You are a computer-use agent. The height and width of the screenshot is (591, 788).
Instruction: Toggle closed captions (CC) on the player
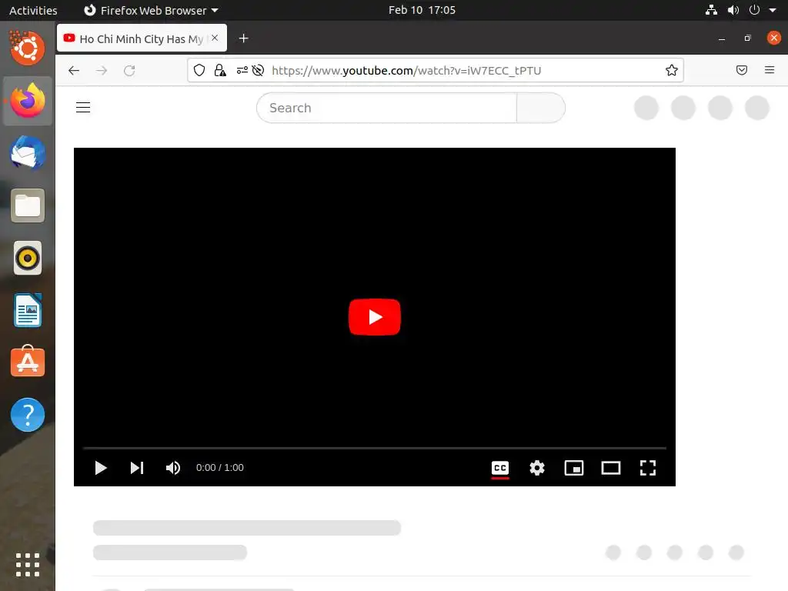[500, 468]
